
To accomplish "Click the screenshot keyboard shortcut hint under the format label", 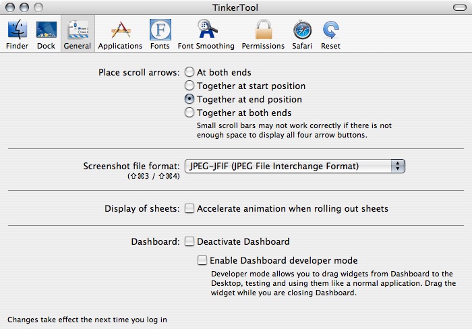I will [x=154, y=176].
